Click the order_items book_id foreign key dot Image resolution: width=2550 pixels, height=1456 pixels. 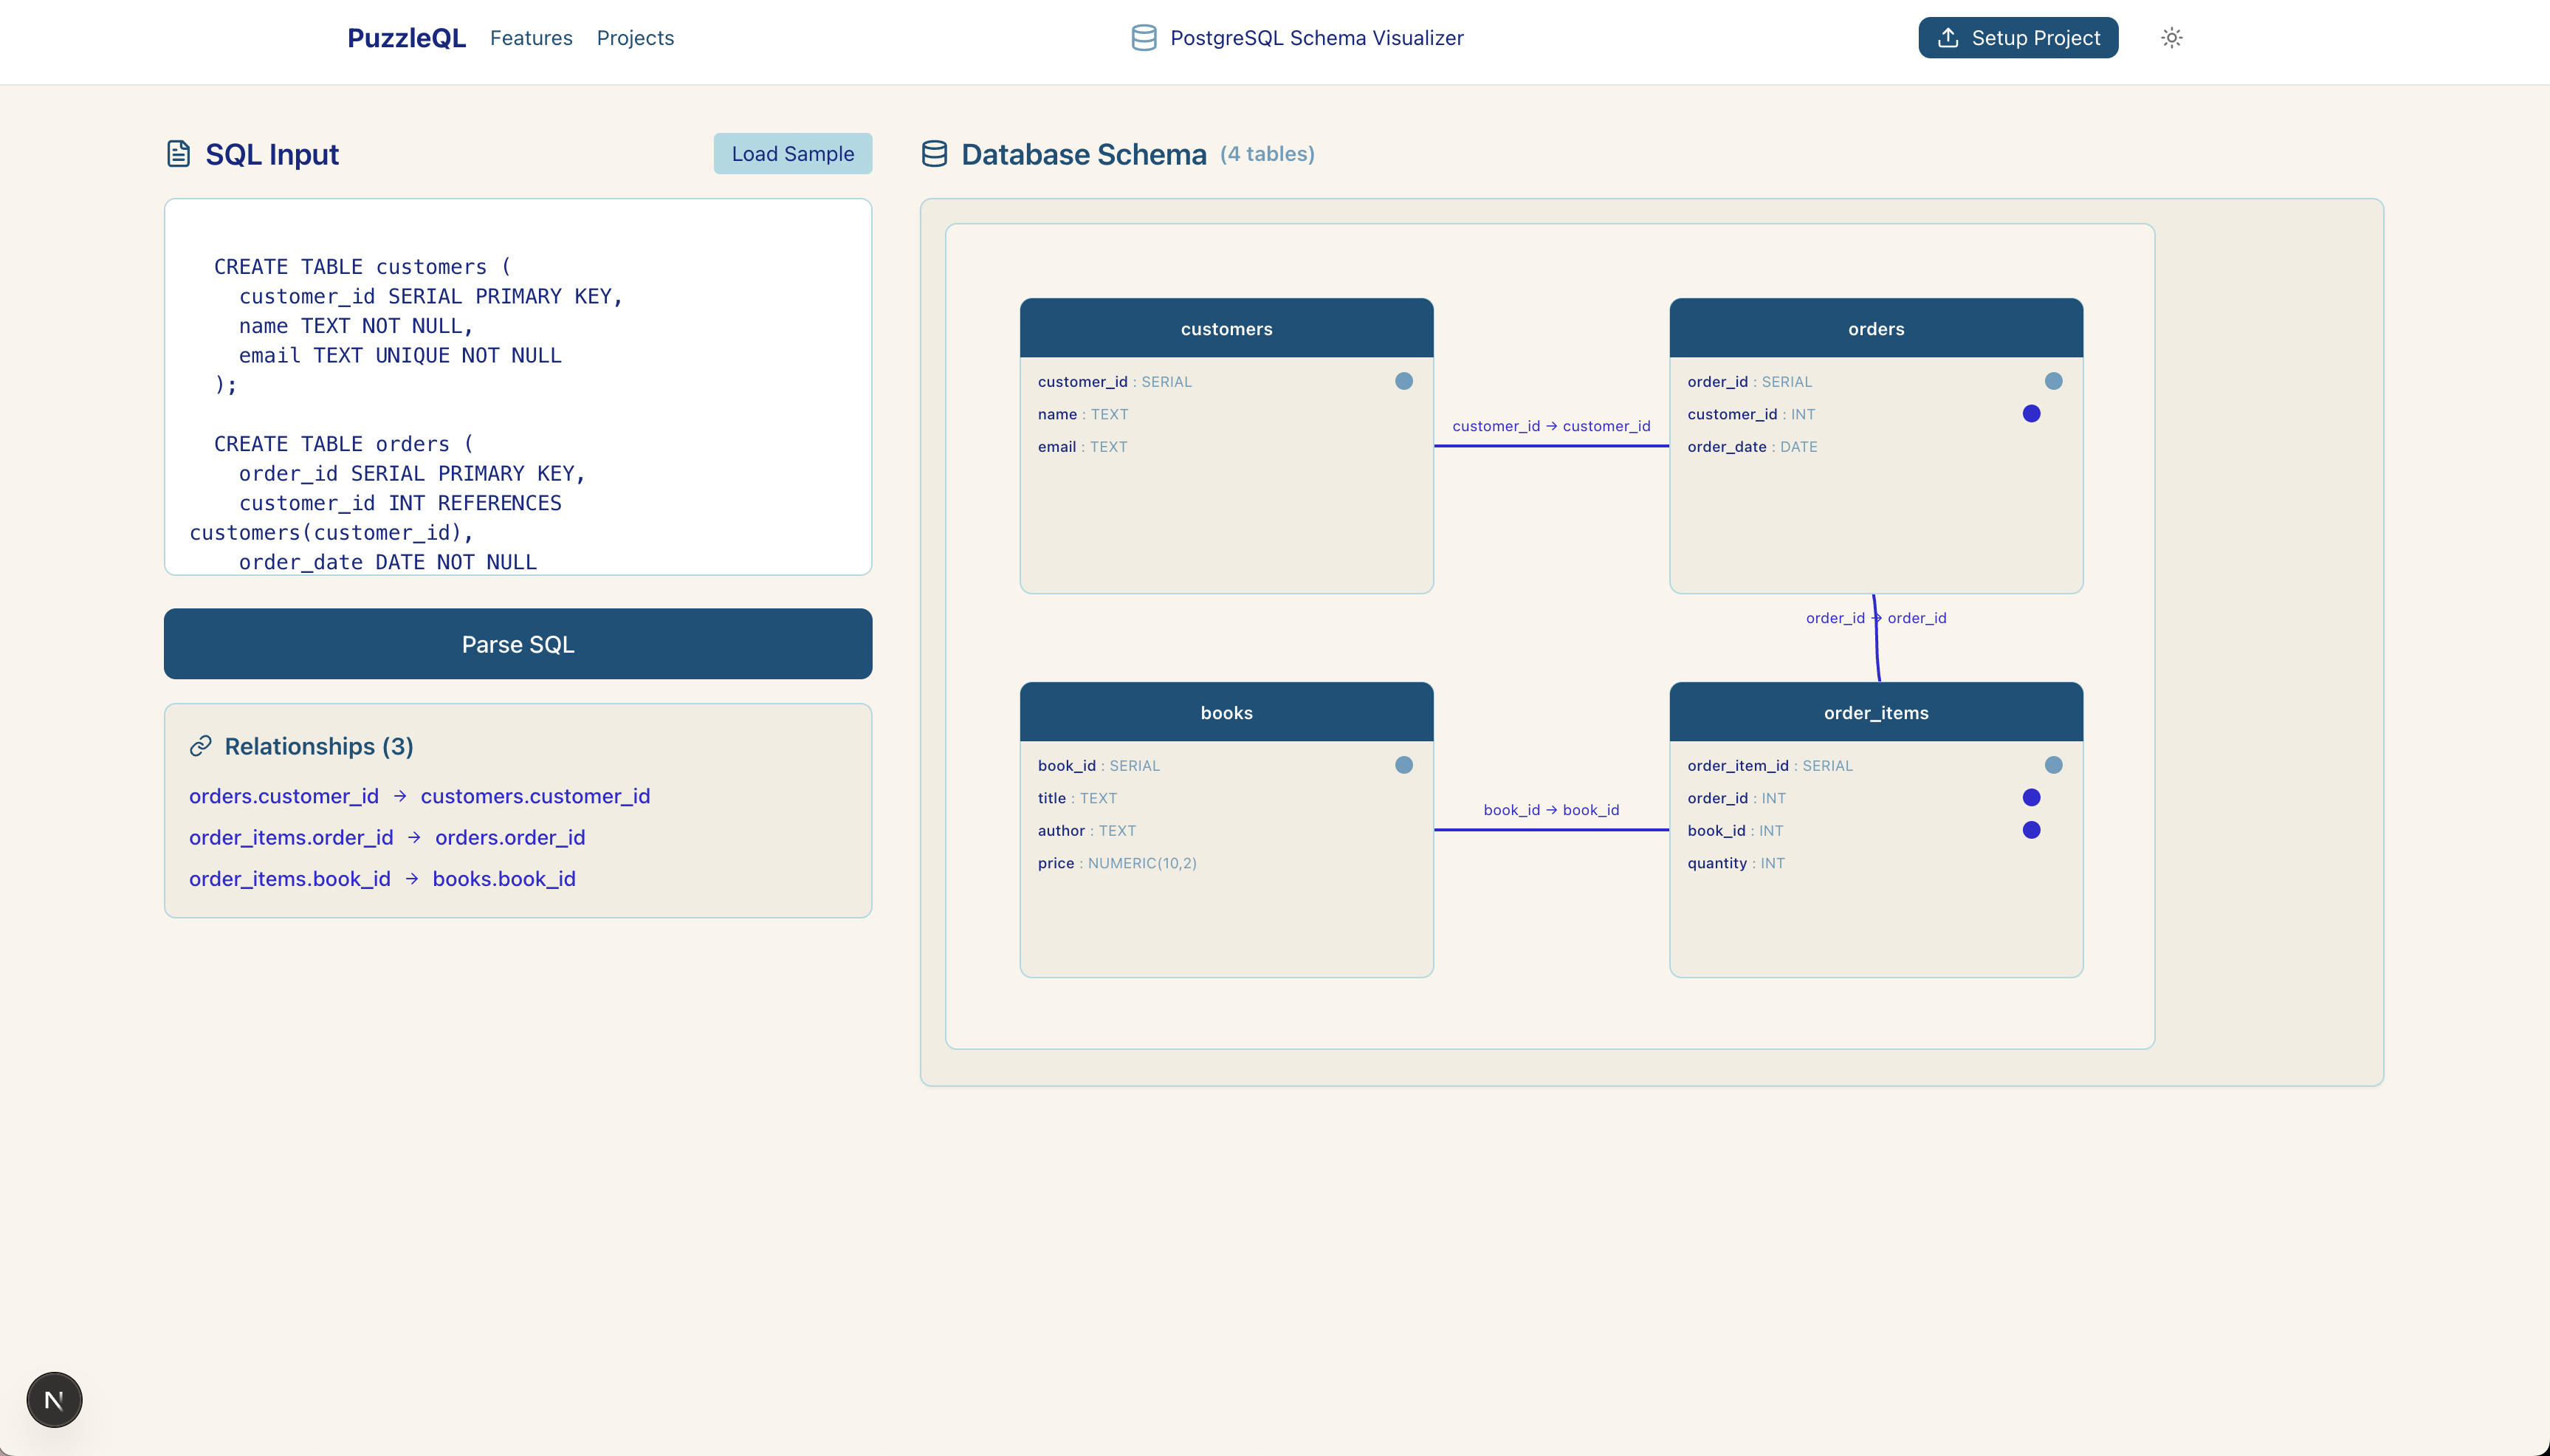pos(2031,830)
